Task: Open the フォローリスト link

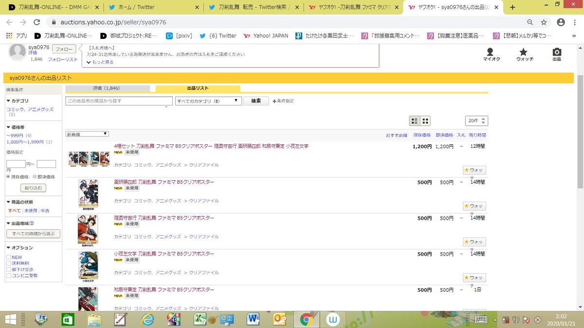Action: [63, 59]
